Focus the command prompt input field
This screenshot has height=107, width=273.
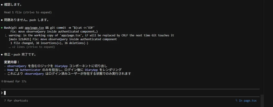click(x=107, y=93)
